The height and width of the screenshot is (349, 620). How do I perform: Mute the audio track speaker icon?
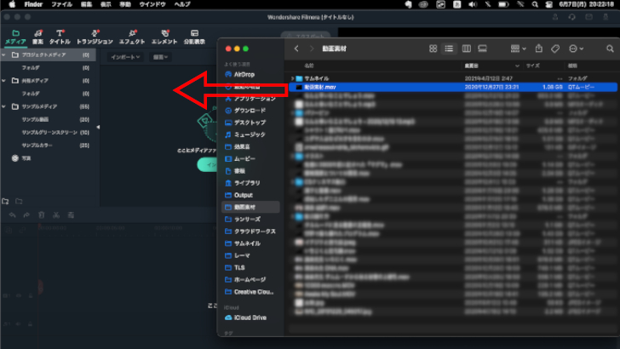pos(18,323)
